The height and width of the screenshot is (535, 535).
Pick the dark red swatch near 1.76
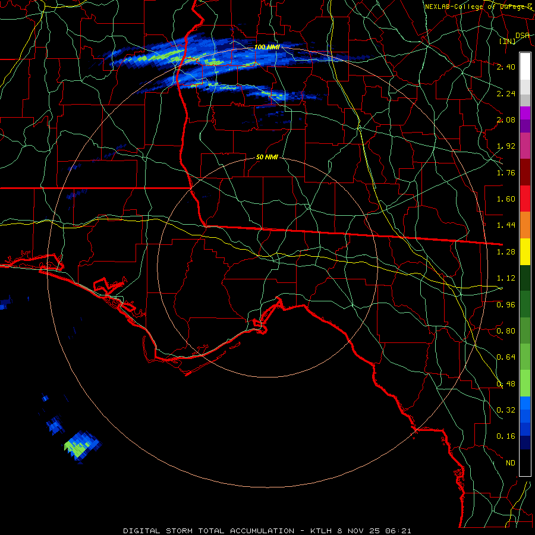pyautogui.click(x=525, y=172)
